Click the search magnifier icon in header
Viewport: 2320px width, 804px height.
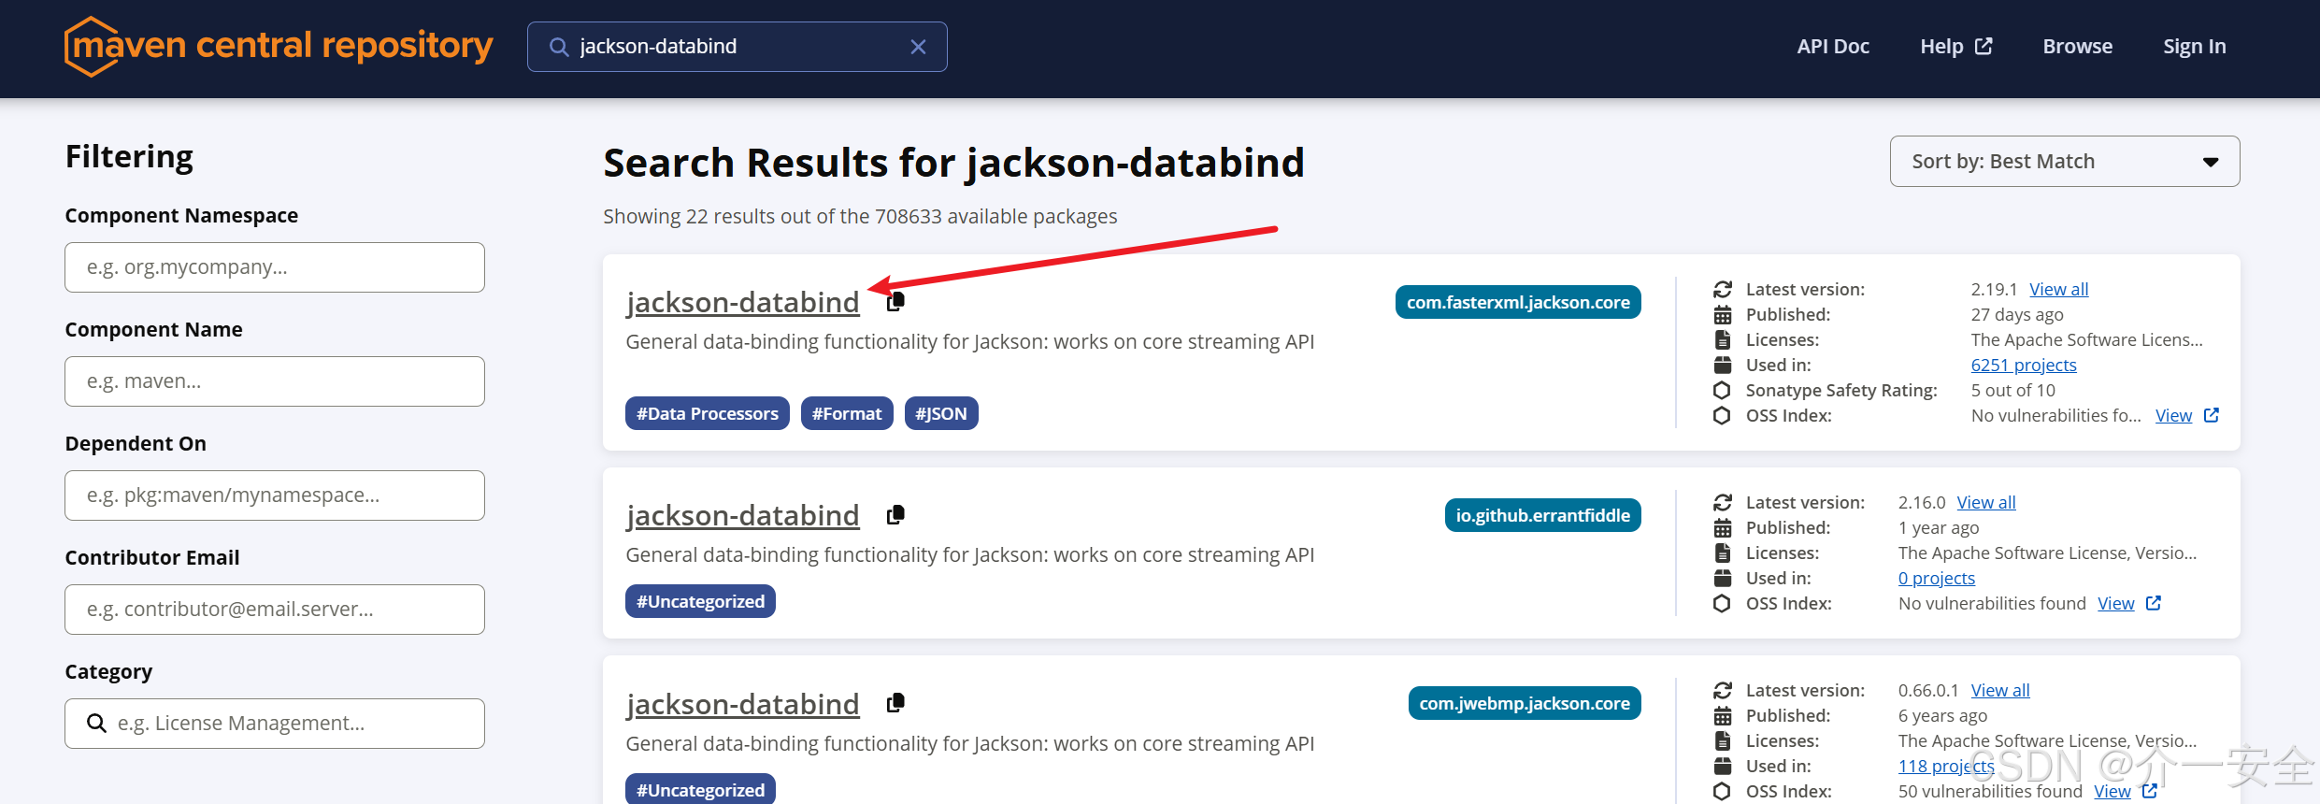(x=559, y=47)
